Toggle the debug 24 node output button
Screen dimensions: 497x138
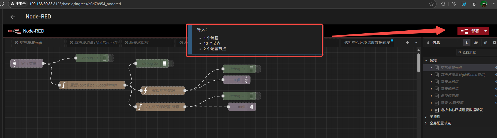pyautogui.click(x=258, y=69)
